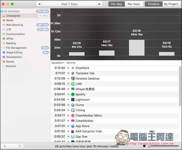Click the All Activities folder icon

point(2,12)
